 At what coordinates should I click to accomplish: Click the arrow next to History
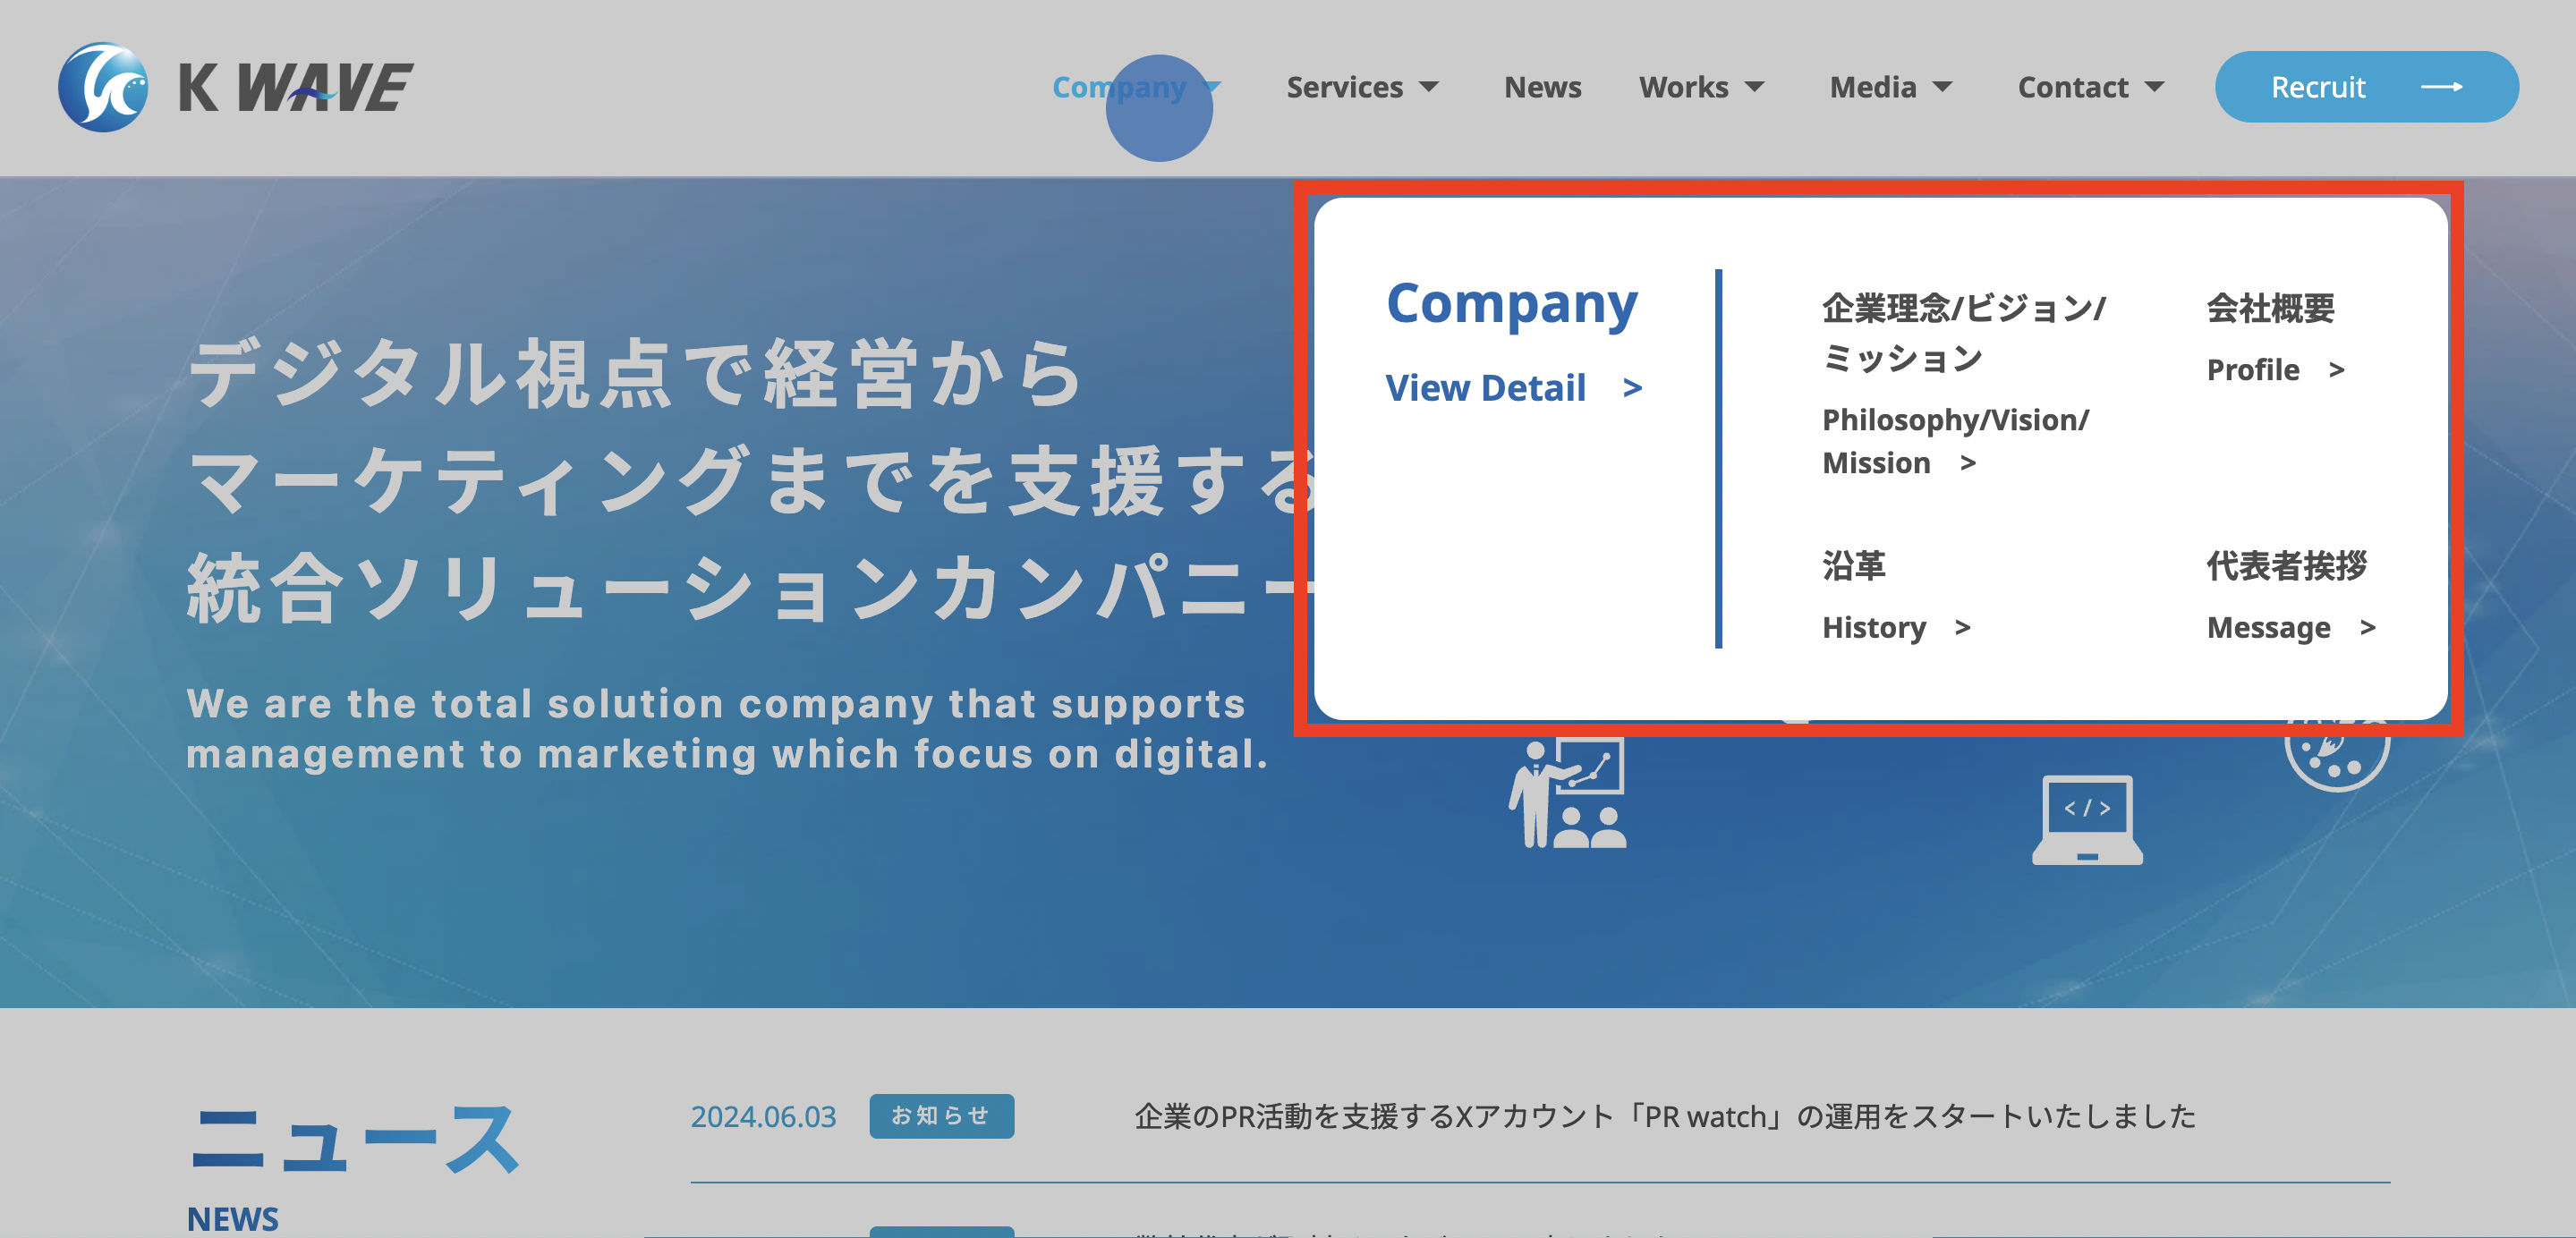tap(1962, 627)
